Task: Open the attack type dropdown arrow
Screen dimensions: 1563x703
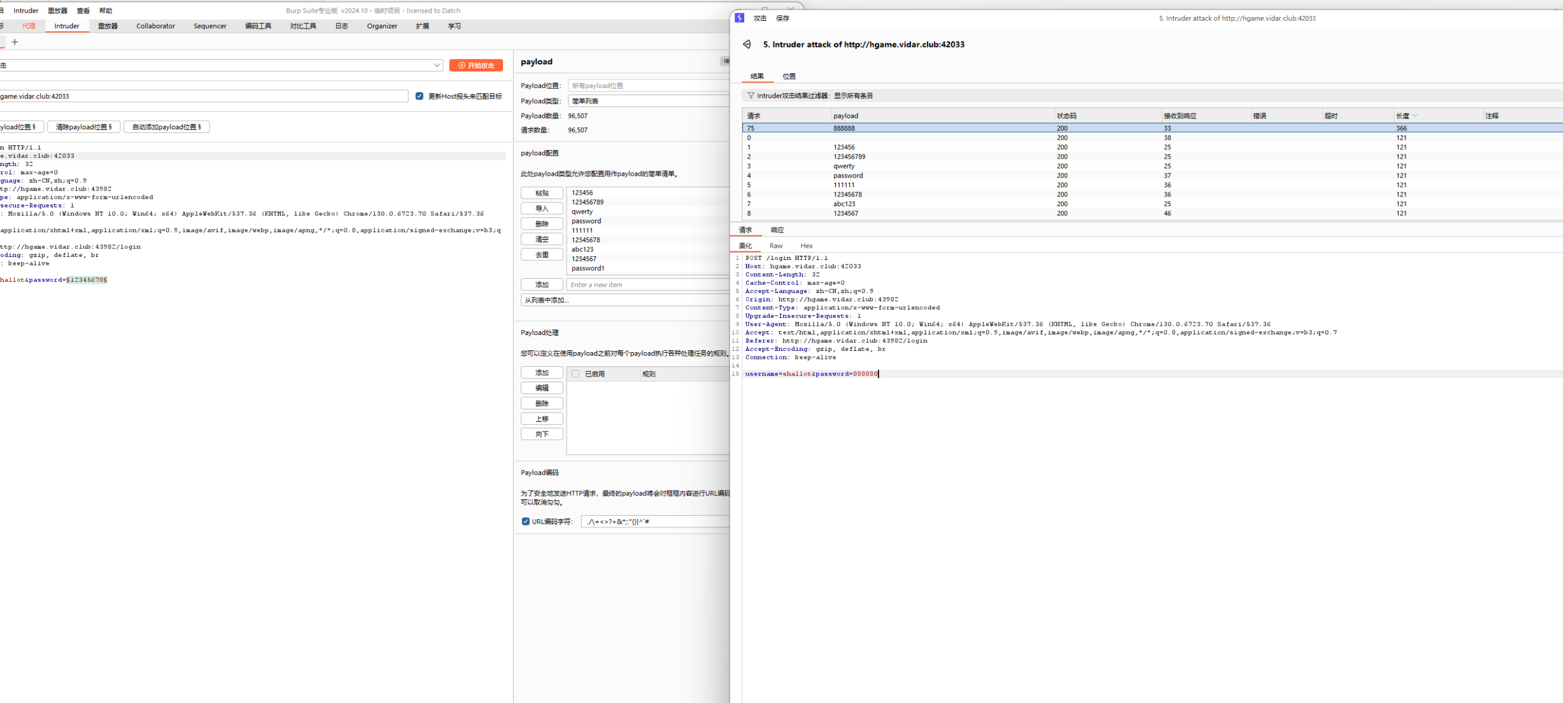Action: point(437,65)
